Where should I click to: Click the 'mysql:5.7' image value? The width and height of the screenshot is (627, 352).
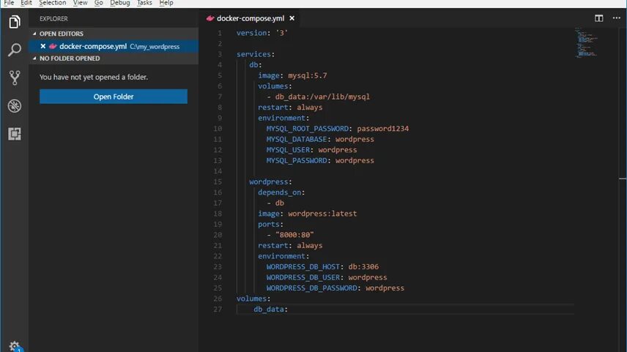[308, 75]
